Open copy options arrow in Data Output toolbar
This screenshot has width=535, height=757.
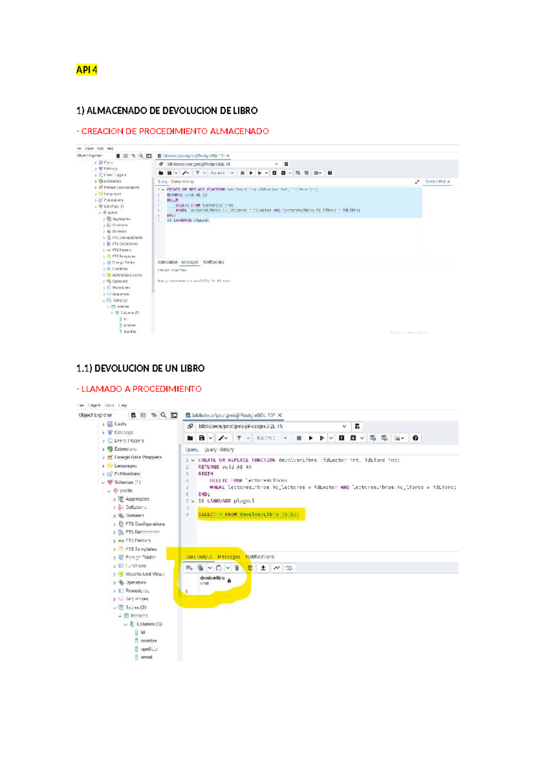[210, 568]
